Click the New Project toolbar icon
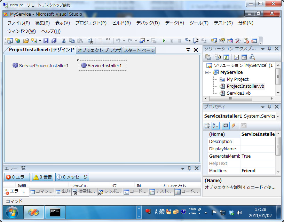The height and width of the screenshot is (222, 284). tap(10, 41)
